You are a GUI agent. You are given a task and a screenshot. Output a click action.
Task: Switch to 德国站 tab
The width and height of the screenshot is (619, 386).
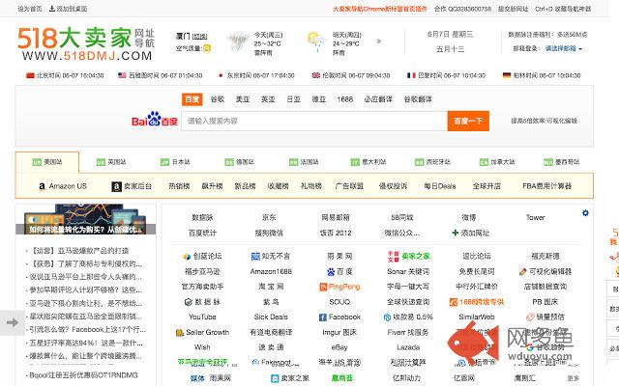point(239,162)
